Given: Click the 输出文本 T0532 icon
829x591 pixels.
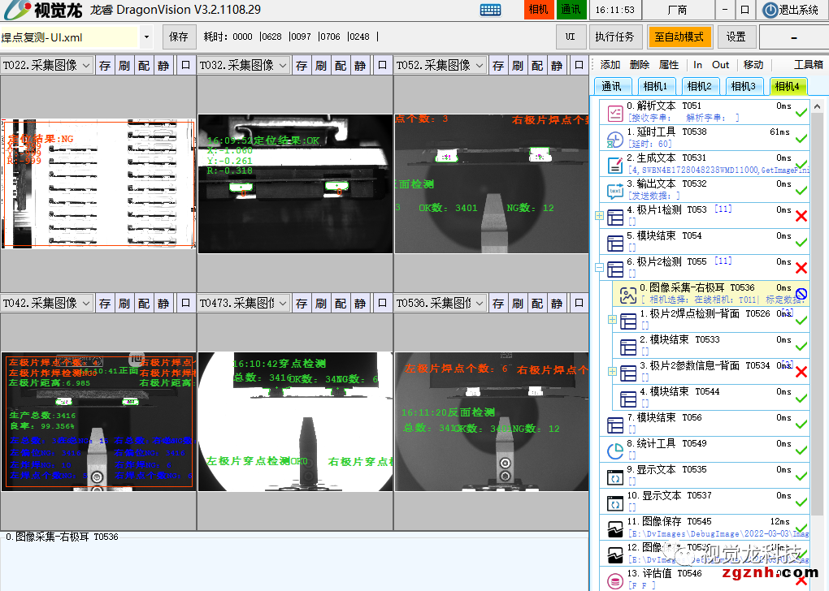Looking at the screenshot, I should [614, 190].
